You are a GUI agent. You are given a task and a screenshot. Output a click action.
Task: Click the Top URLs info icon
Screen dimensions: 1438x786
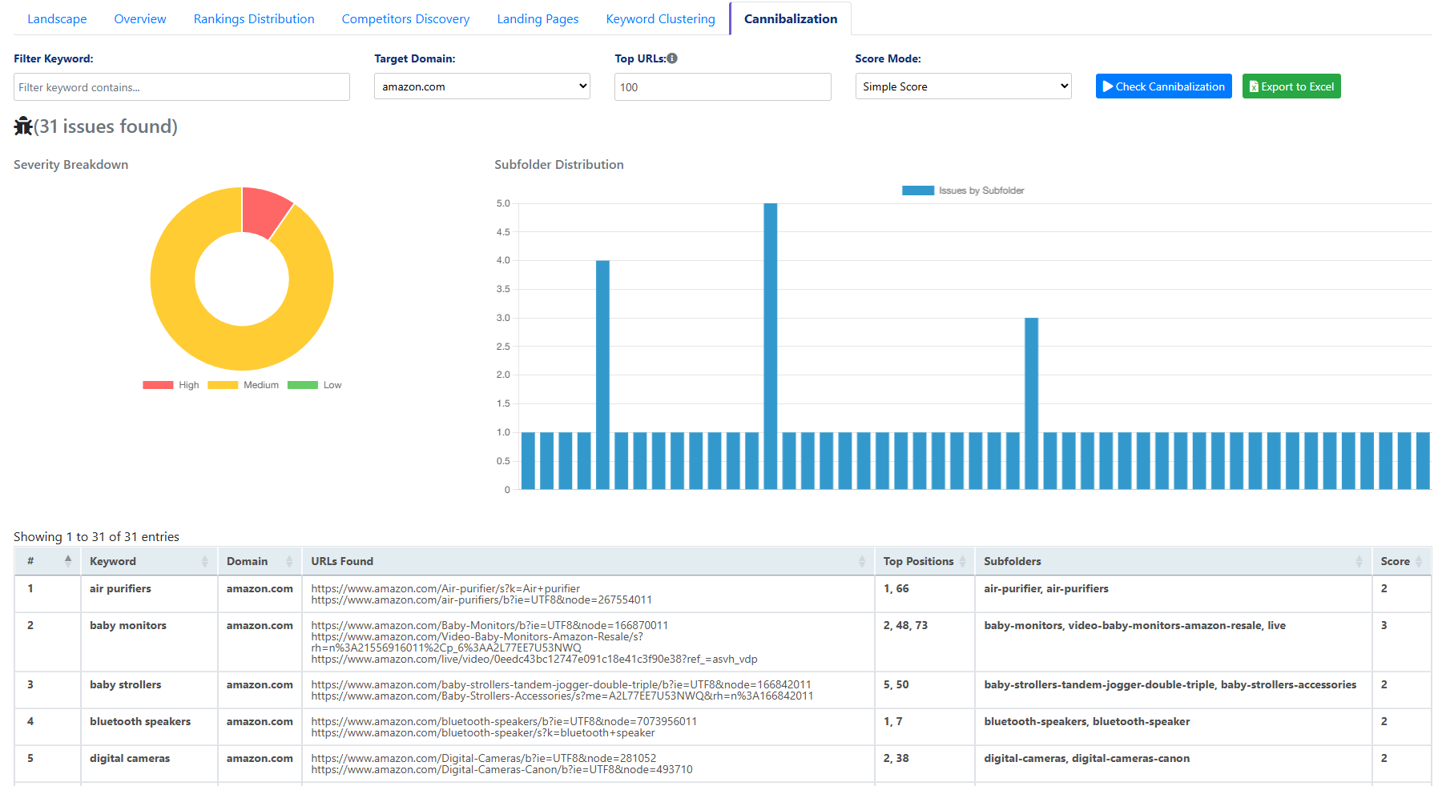pos(672,58)
